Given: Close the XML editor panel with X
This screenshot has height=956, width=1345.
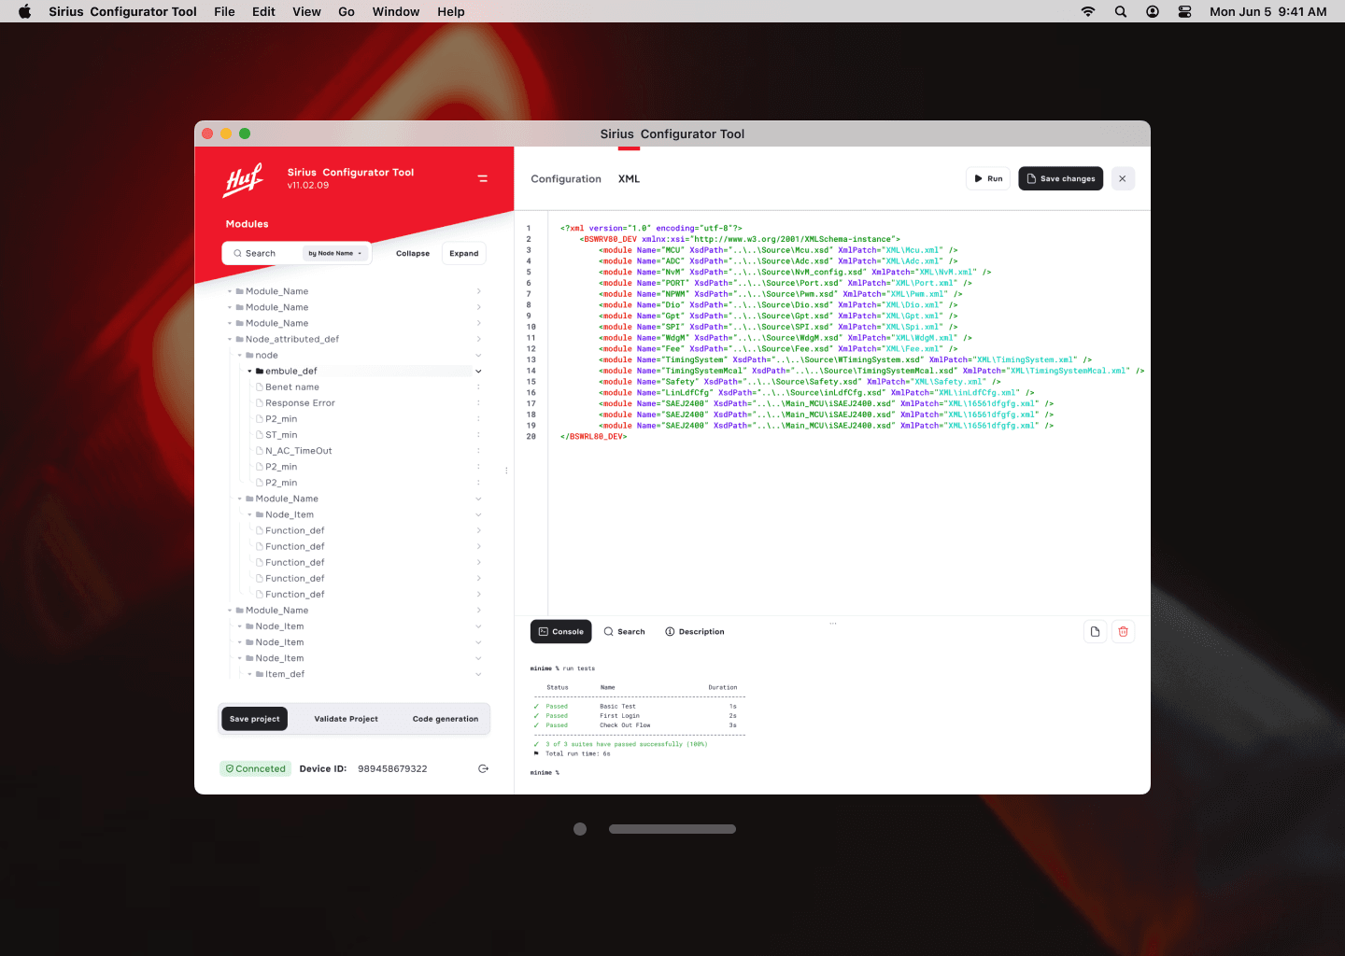Looking at the screenshot, I should [1123, 178].
